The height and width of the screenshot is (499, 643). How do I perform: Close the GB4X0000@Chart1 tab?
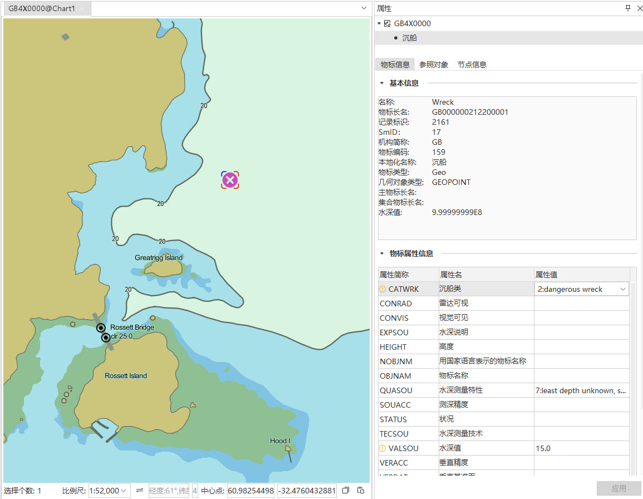[x=82, y=9]
